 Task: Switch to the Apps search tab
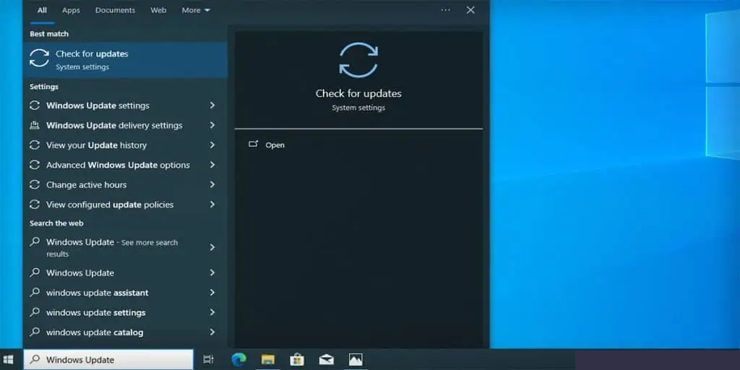tap(71, 10)
